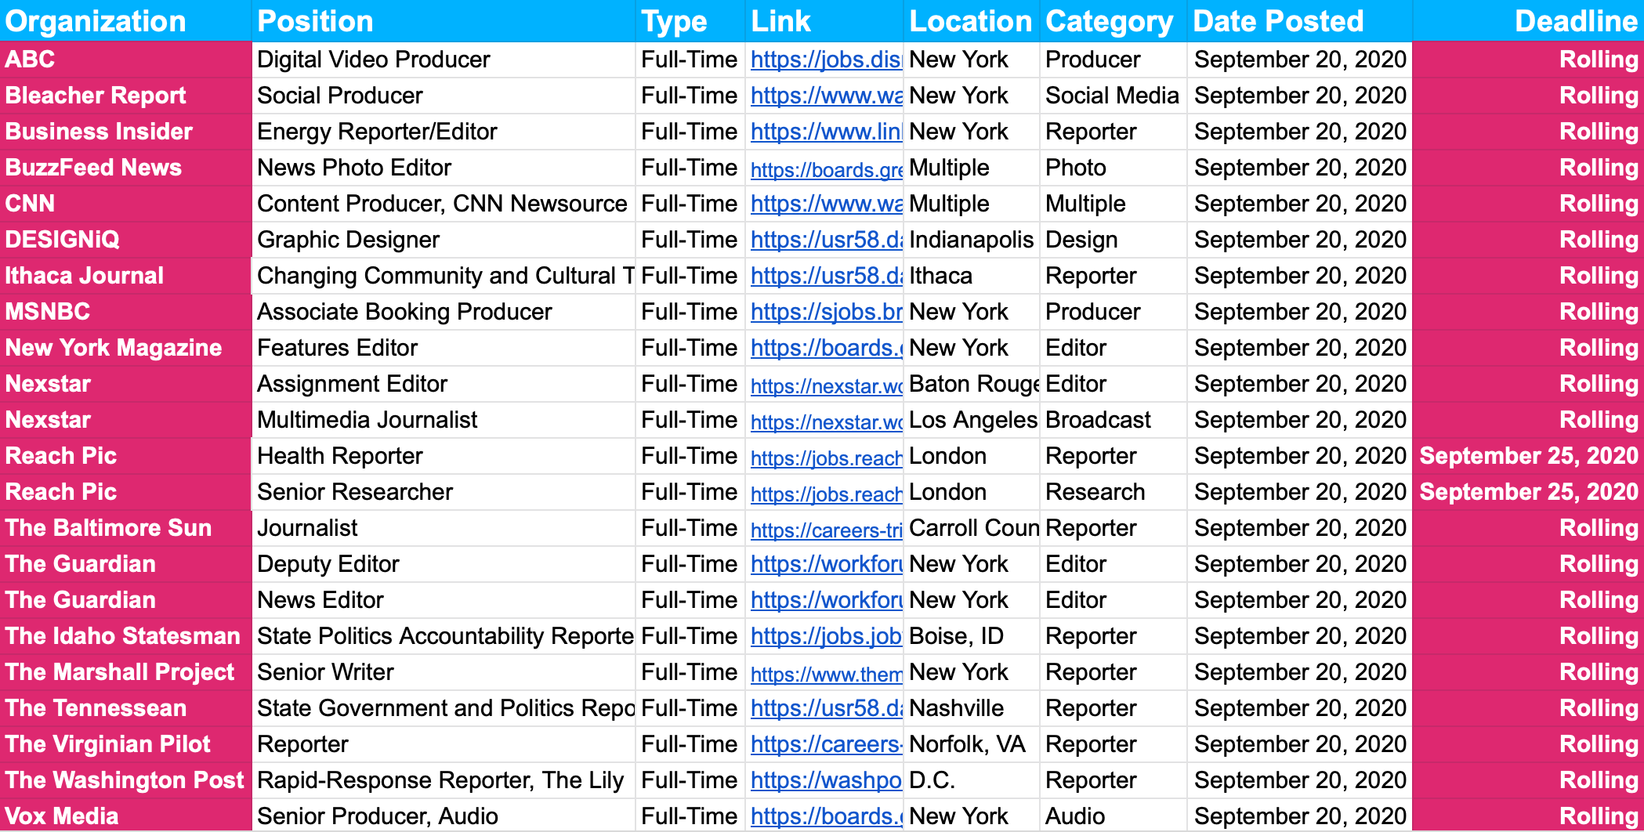Select the Ithaca Journal organization cell

coord(125,276)
